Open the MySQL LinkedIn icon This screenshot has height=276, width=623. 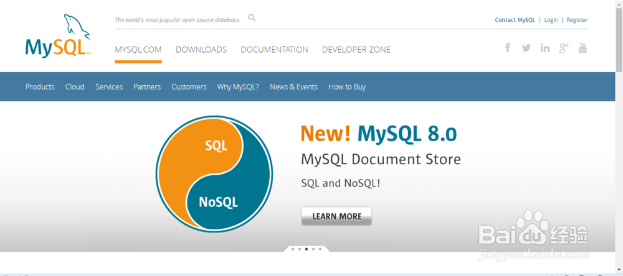545,48
